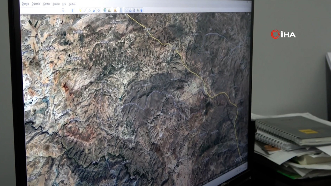Screen dimensions: 331x186
Task: Open the Düzenle menu
Action: [x=36, y=4]
